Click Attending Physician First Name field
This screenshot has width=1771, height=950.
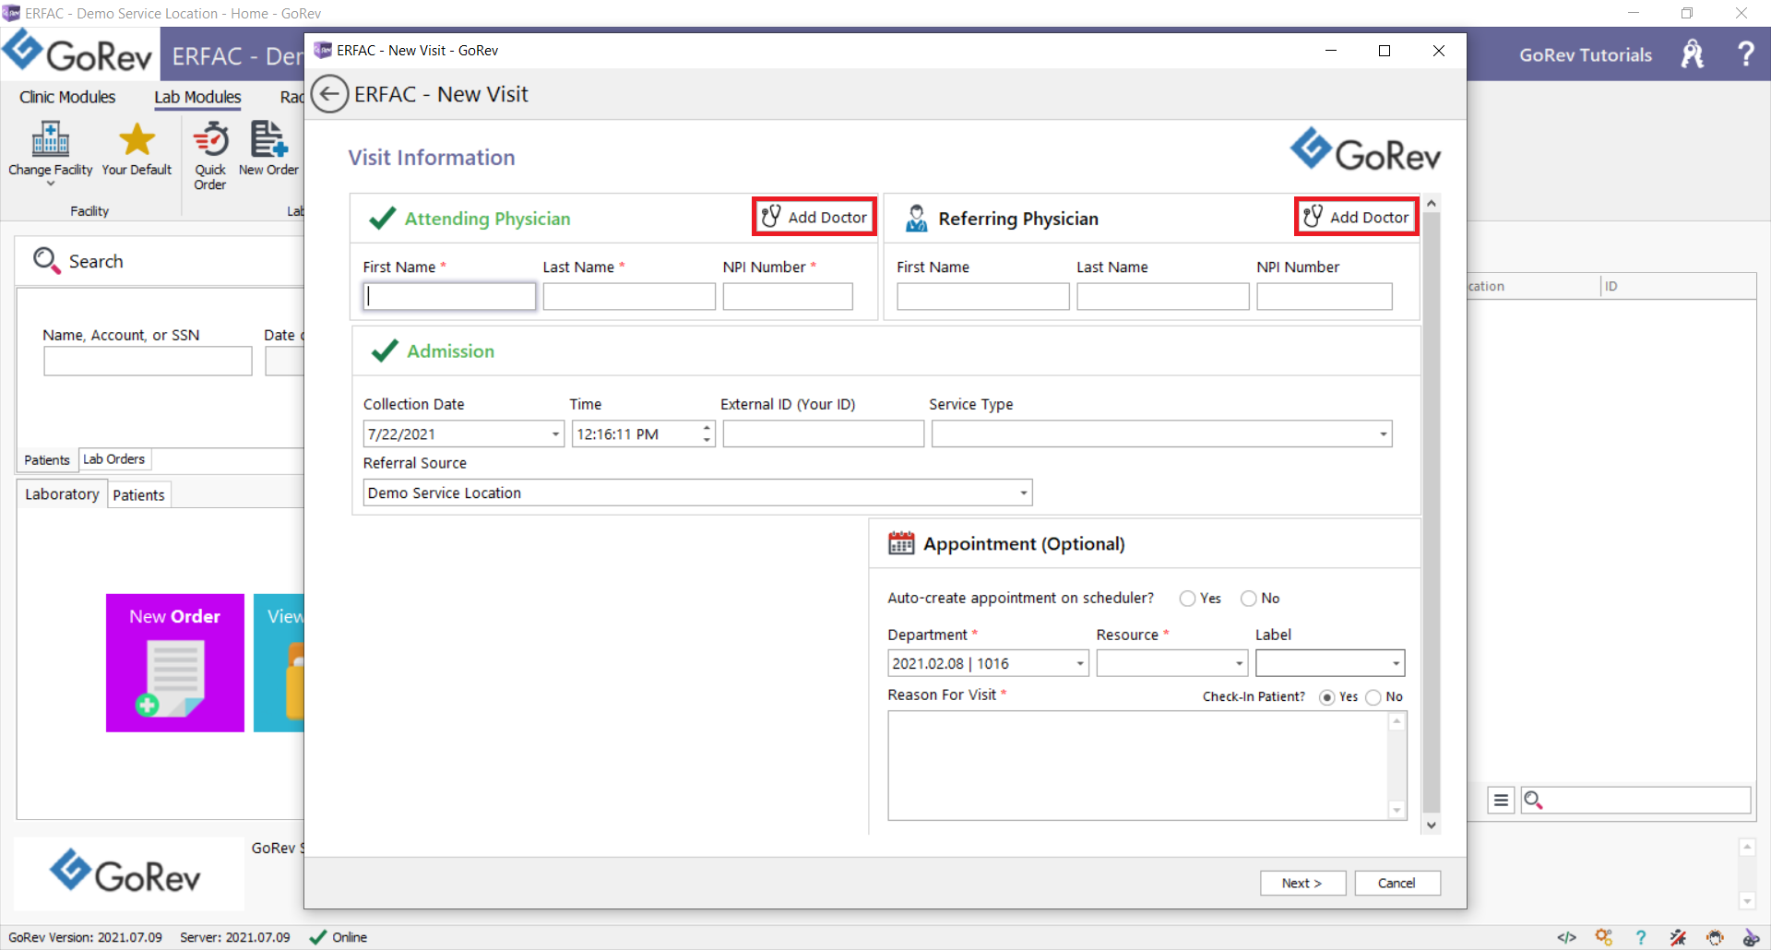(449, 296)
